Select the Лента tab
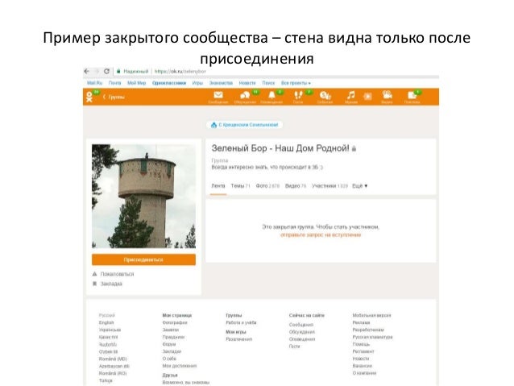Screen dimensions: 514x386 click(x=218, y=186)
